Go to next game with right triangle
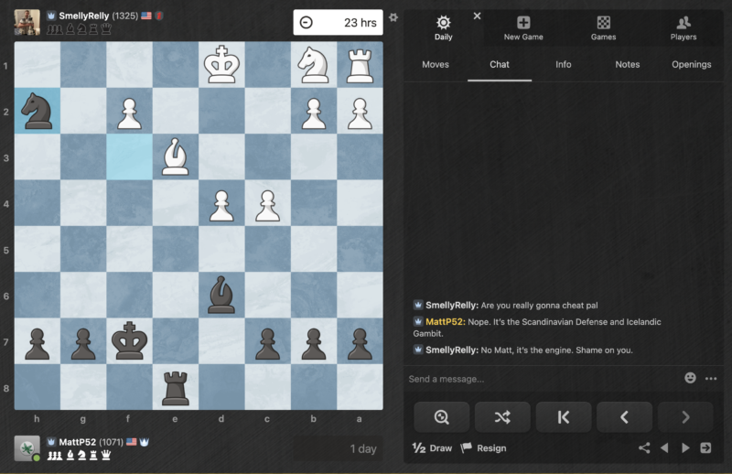 [685, 447]
